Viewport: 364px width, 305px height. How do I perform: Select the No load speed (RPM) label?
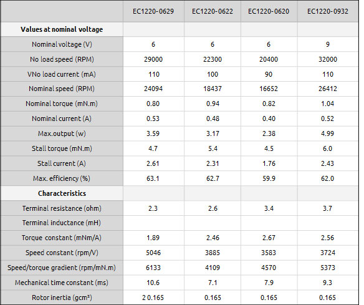[x=62, y=59]
